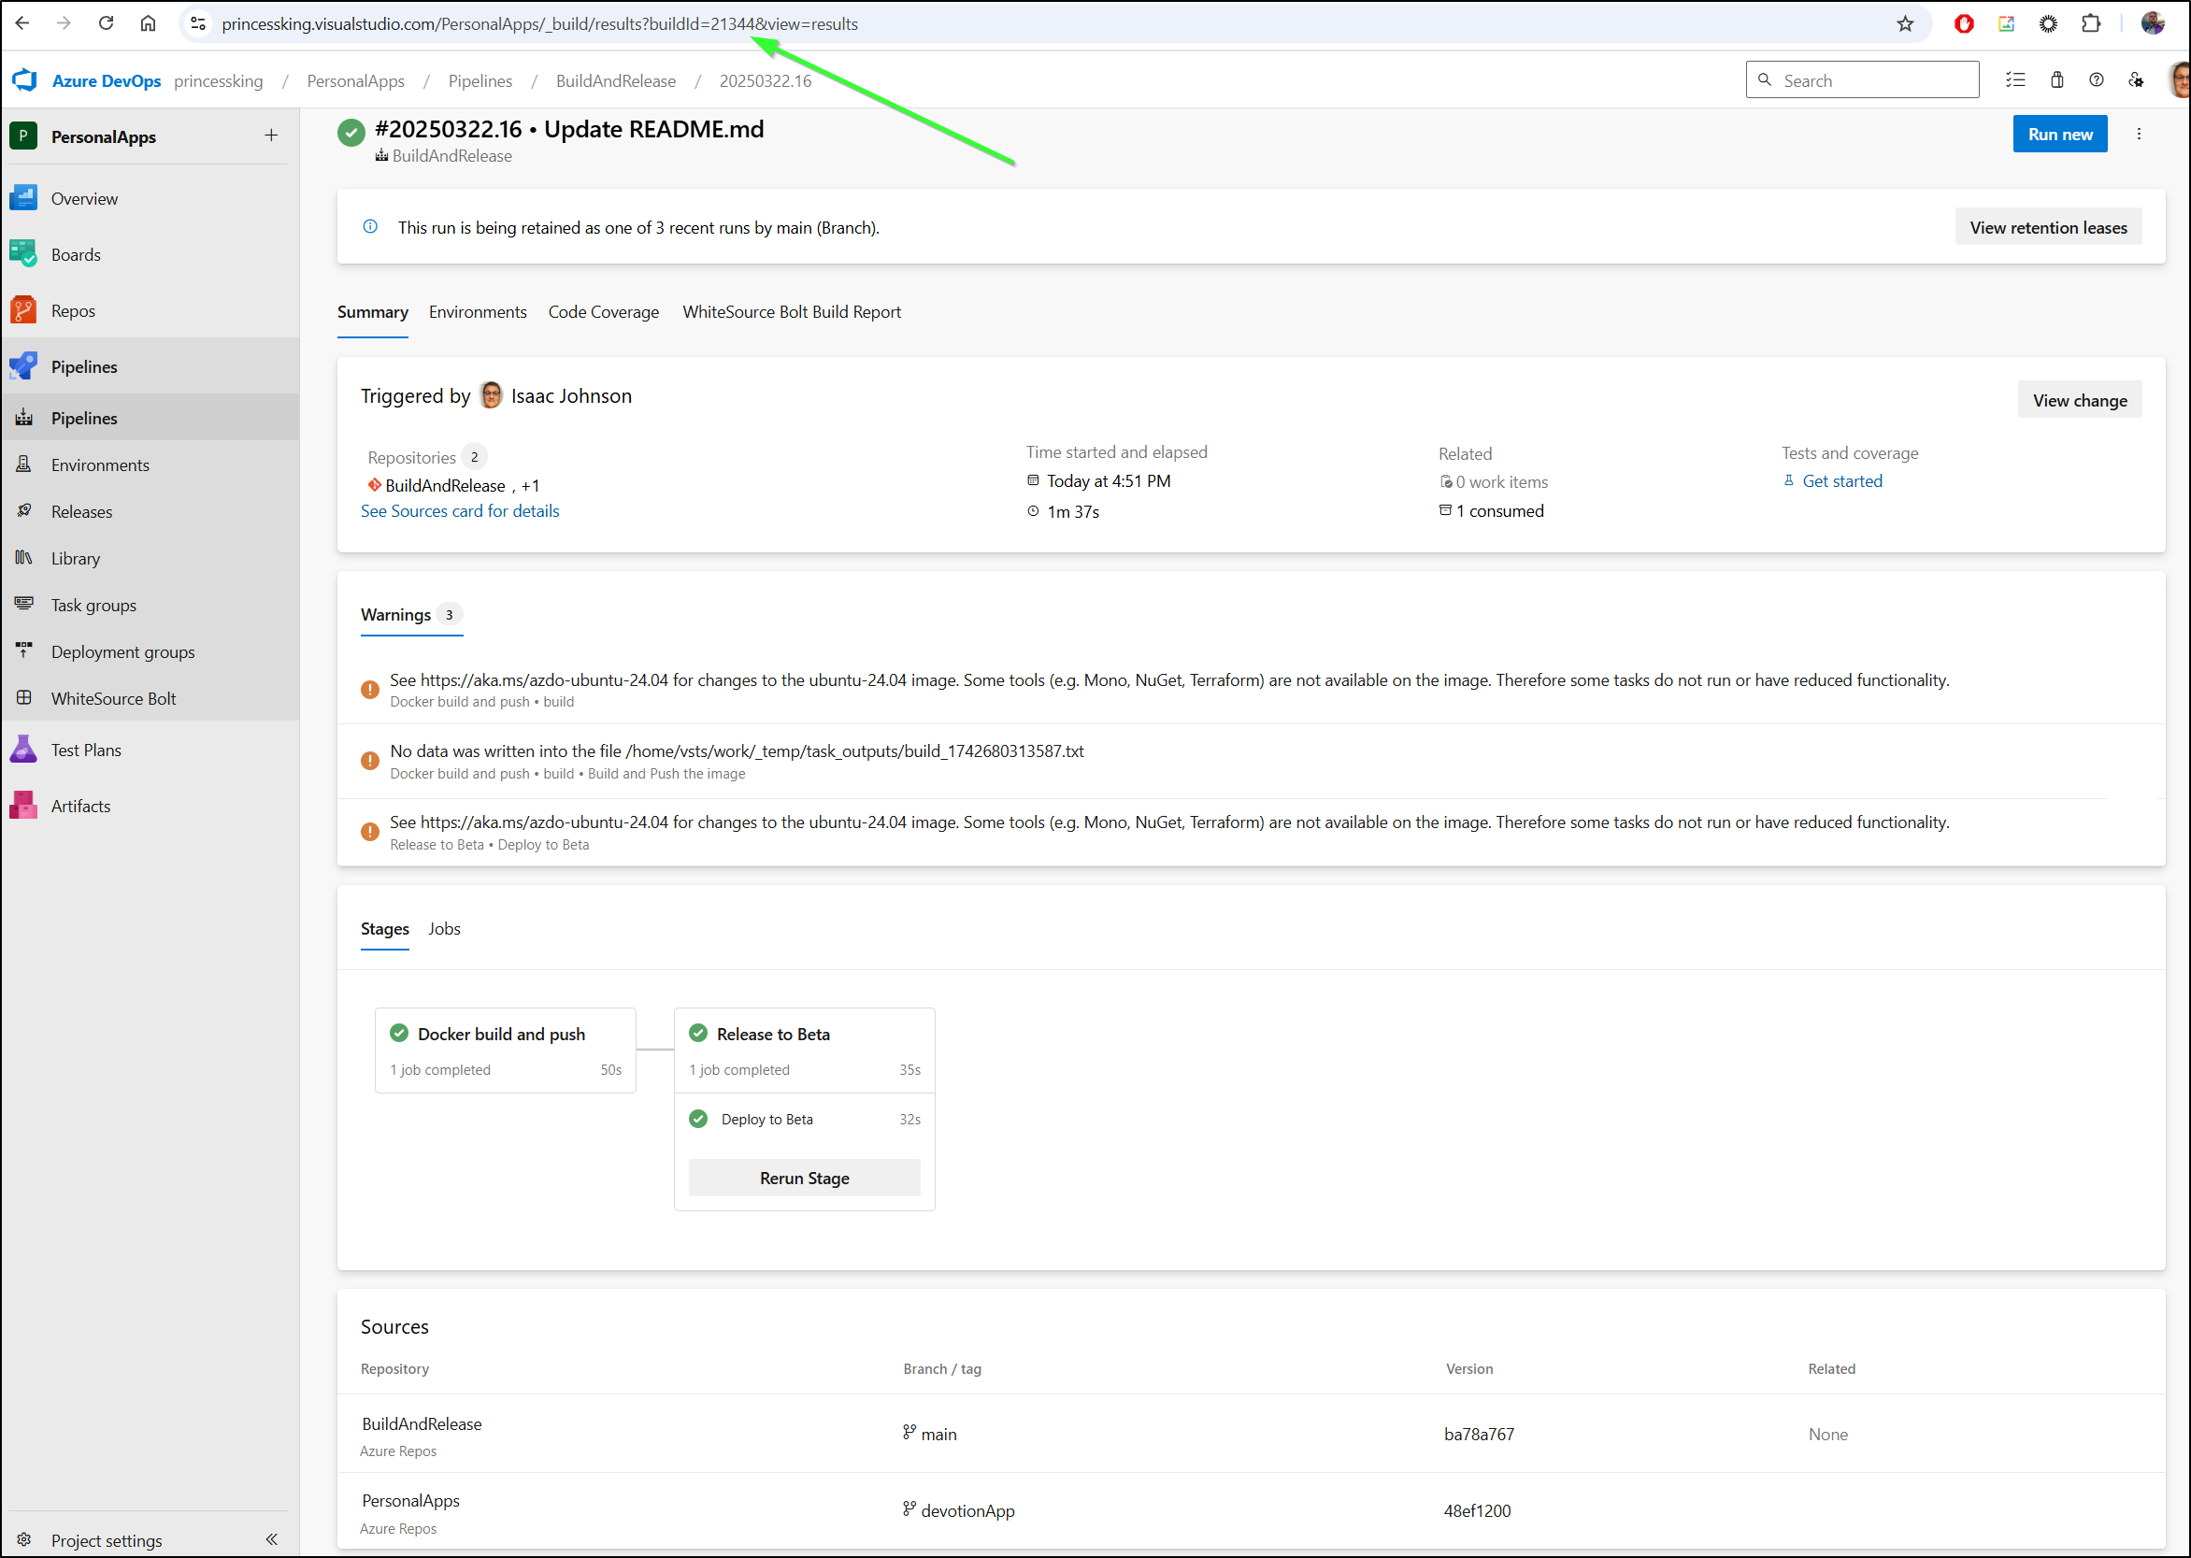The height and width of the screenshot is (1558, 2191).
Task: Open Project settings
Action: pos(106,1539)
